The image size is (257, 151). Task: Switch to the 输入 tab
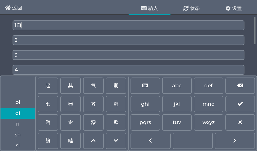[150, 8]
